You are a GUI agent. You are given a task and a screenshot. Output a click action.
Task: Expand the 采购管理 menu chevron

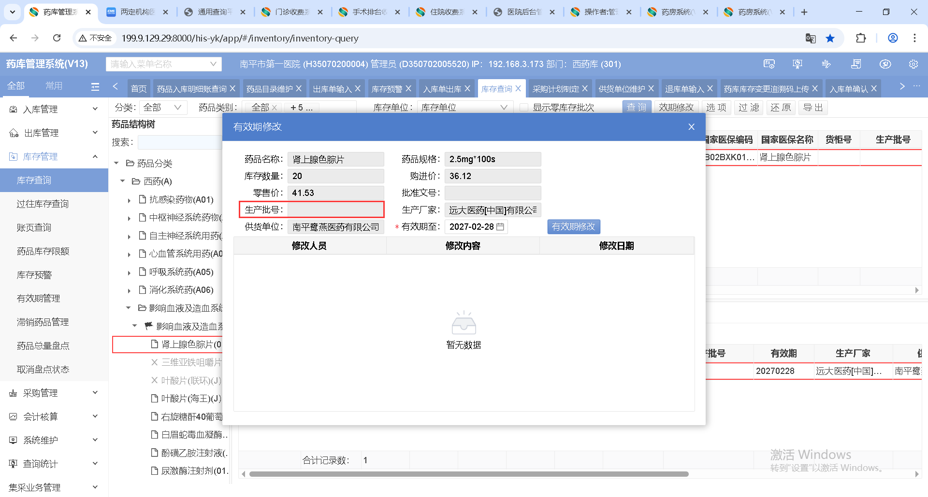coord(95,393)
